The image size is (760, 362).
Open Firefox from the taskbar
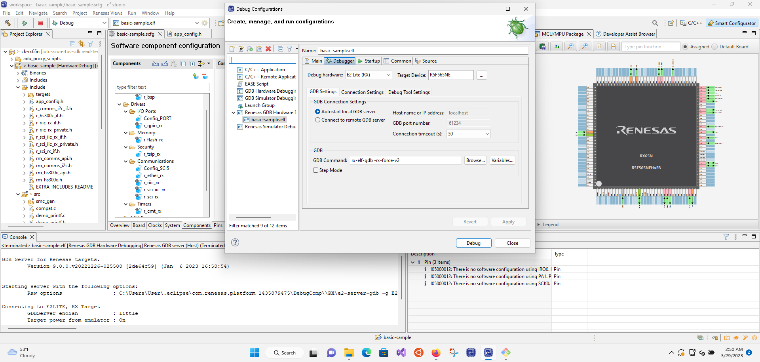(x=436, y=352)
